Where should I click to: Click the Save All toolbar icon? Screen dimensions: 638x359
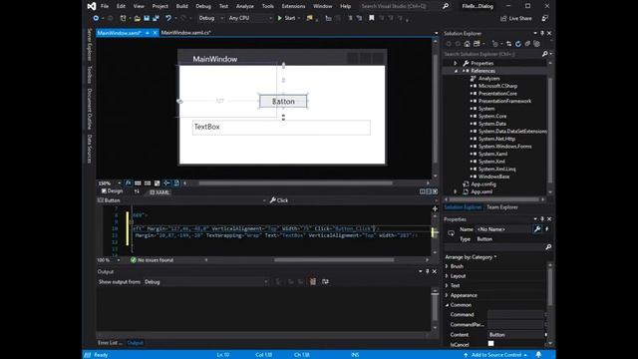(156, 18)
